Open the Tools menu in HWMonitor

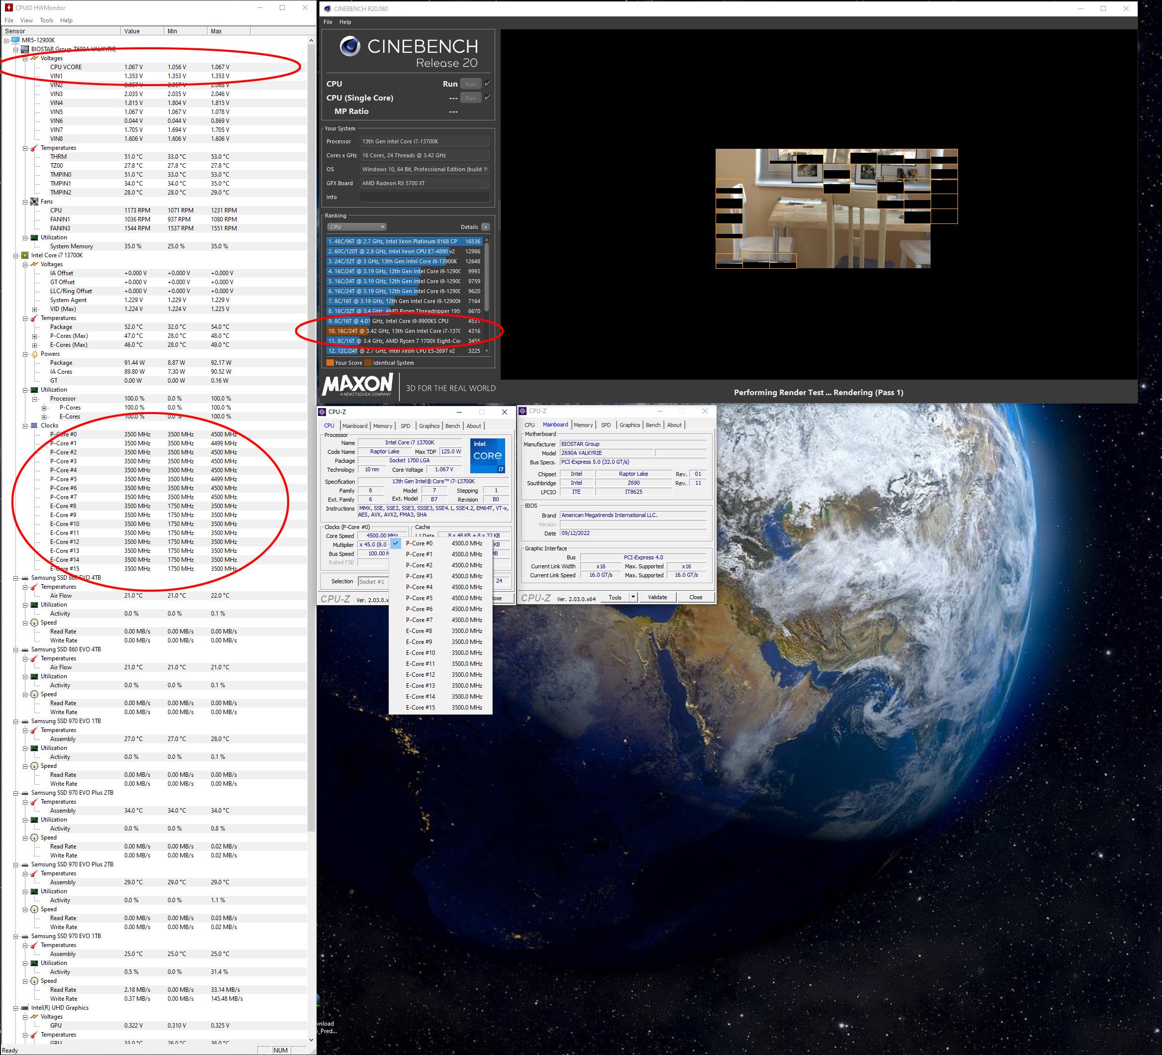[47, 20]
